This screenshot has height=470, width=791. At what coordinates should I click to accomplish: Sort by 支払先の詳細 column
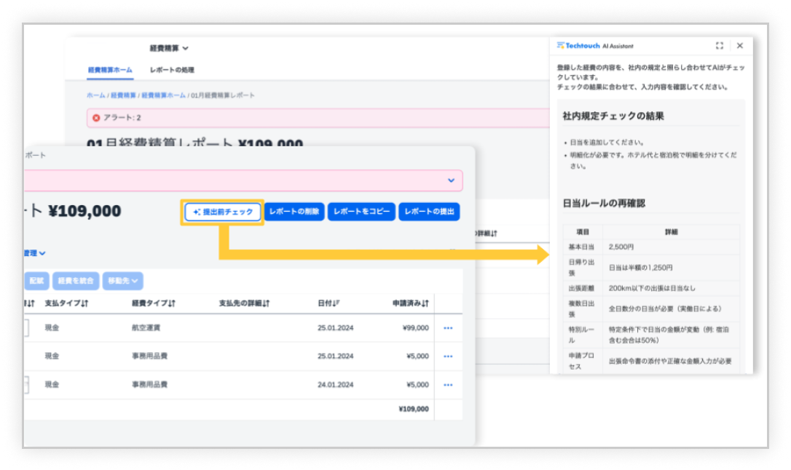[244, 303]
